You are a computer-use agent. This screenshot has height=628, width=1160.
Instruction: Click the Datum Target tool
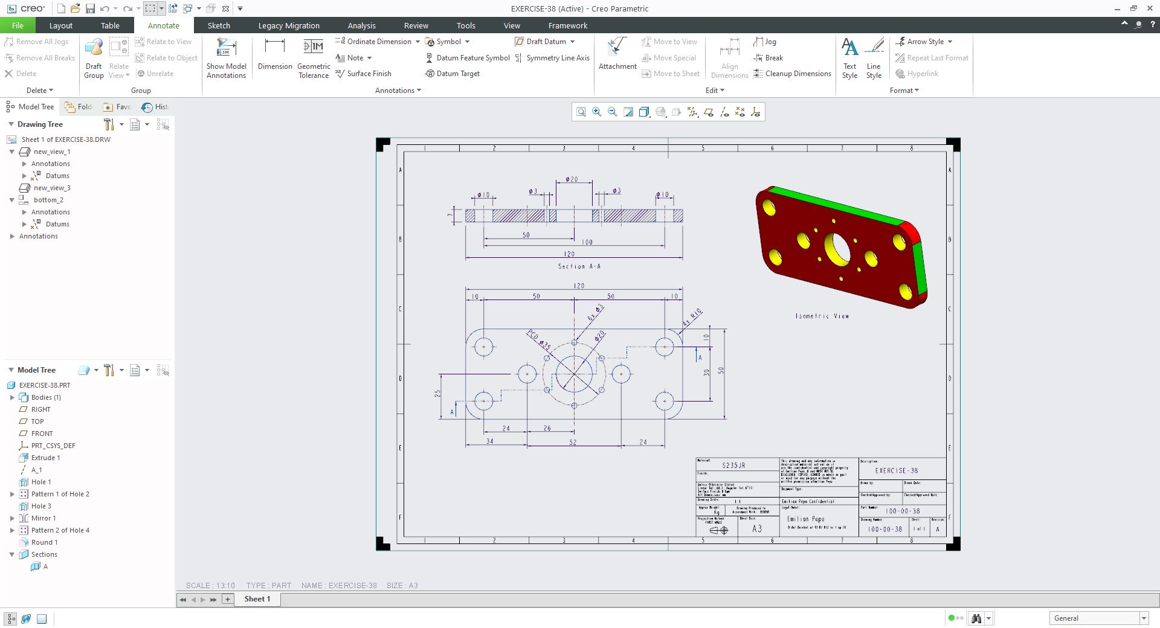coord(453,74)
